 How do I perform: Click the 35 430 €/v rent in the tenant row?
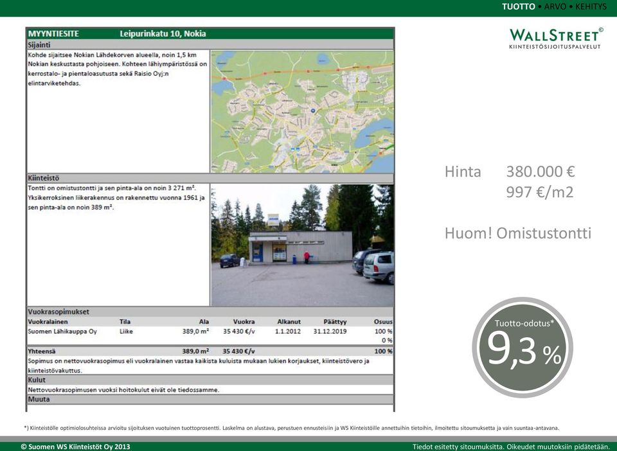(239, 332)
